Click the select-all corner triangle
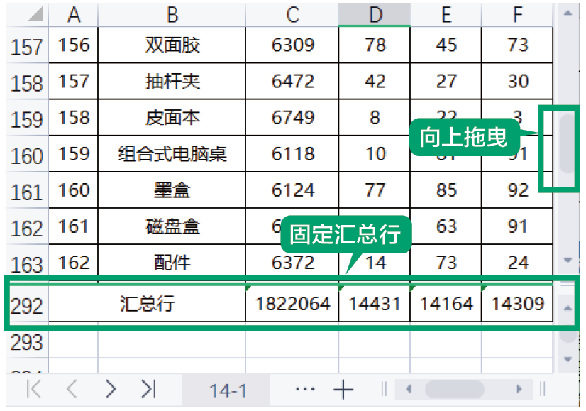 click(34, 15)
